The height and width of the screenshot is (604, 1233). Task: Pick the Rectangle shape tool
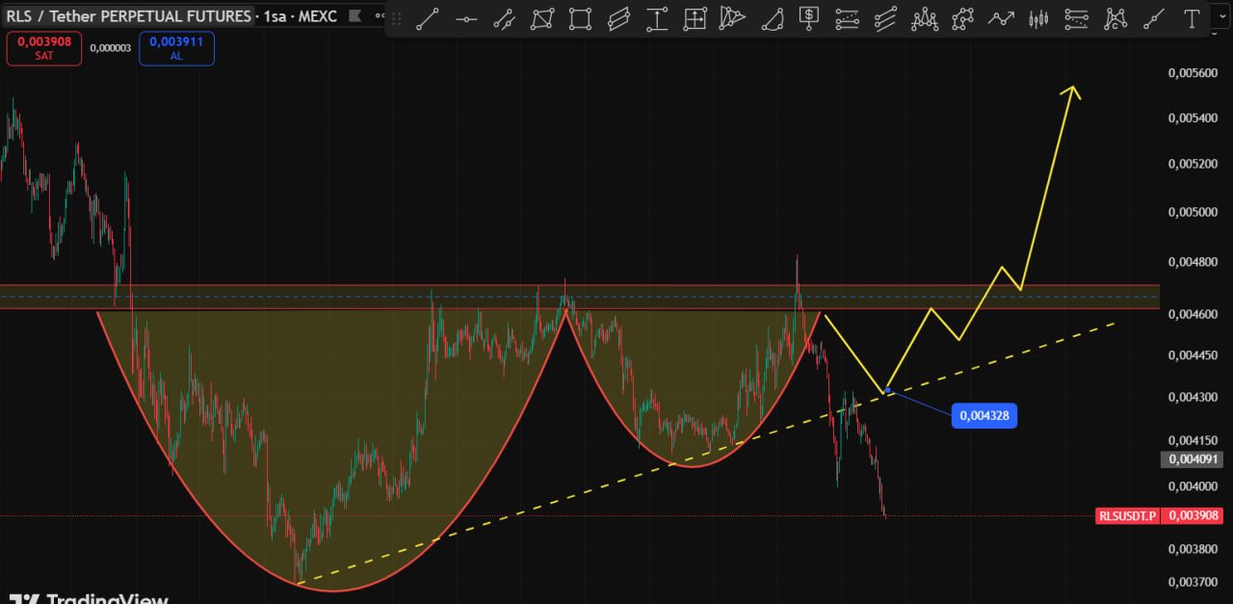[x=580, y=18]
